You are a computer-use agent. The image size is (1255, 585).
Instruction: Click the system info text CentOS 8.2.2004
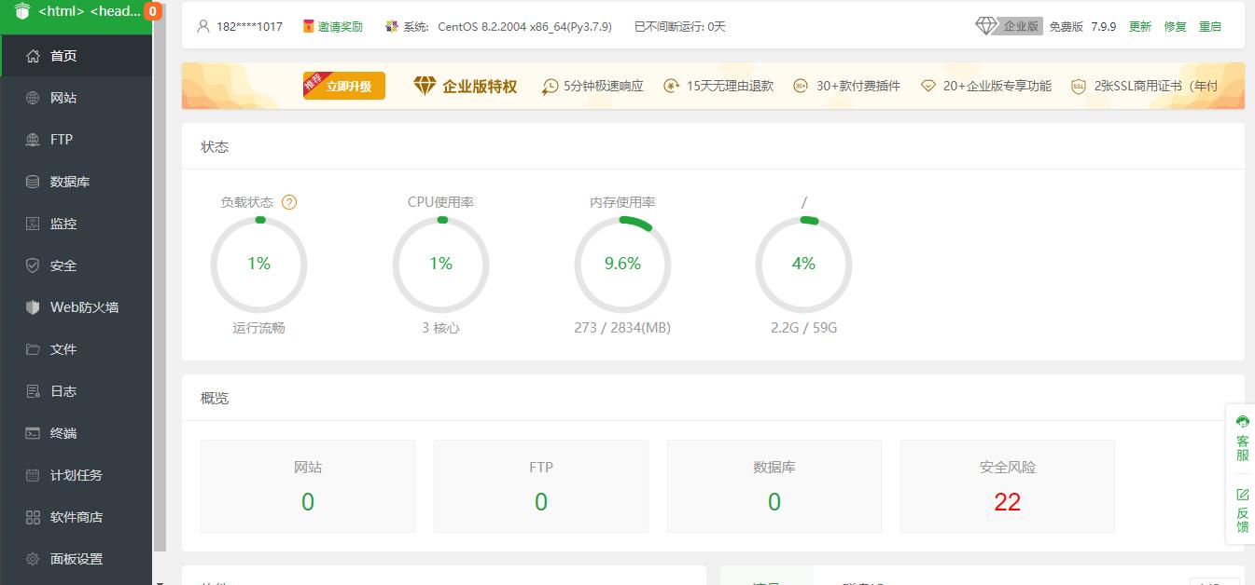click(524, 26)
